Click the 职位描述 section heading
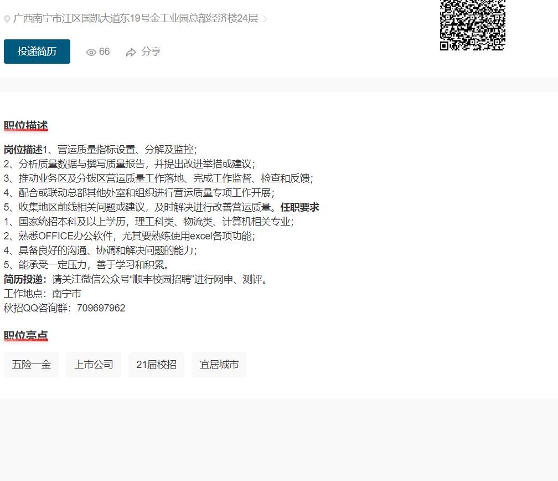 pos(26,126)
